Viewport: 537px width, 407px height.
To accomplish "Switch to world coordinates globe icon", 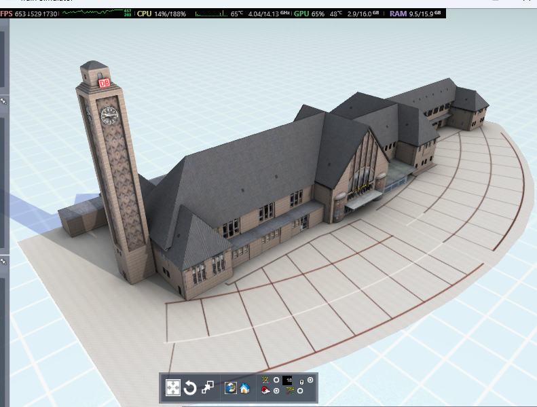I will [x=230, y=387].
